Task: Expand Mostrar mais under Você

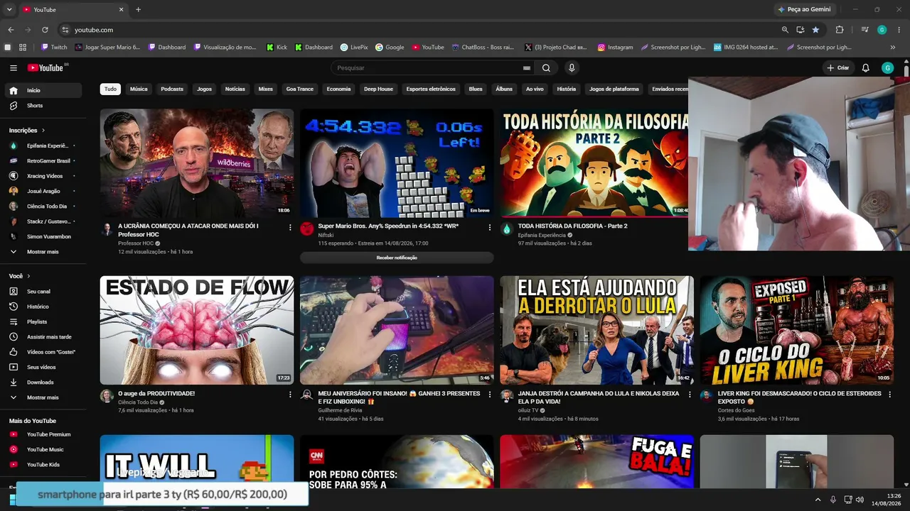Action: 43,397
